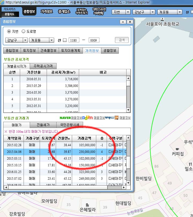Minimize the 종합정보 panel
This screenshot has height=217, width=193.
point(123,22)
